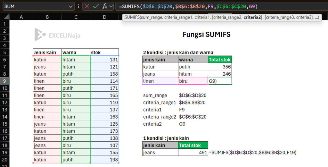Open the Name Box dropdown arrow
Screen dimensions: 328x167
click(x=71, y=6)
